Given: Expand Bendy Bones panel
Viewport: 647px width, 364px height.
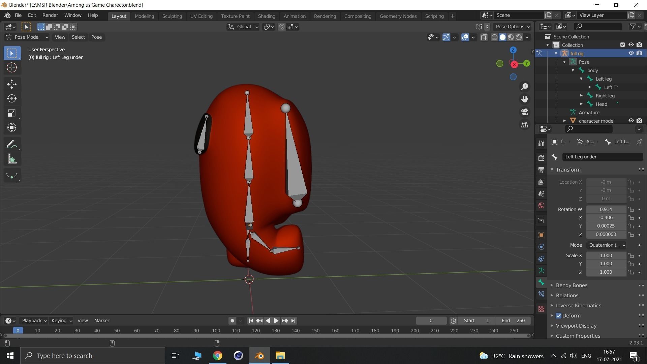Looking at the screenshot, I should point(572,285).
